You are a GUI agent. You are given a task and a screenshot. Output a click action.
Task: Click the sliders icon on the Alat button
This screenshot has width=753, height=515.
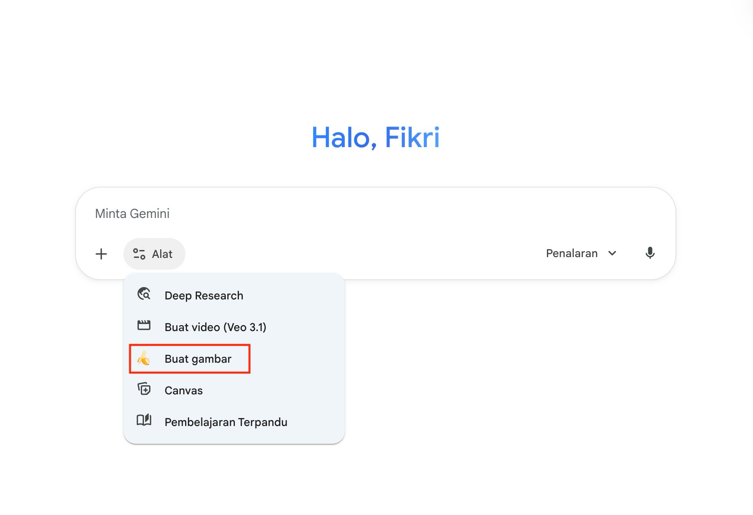pos(139,254)
